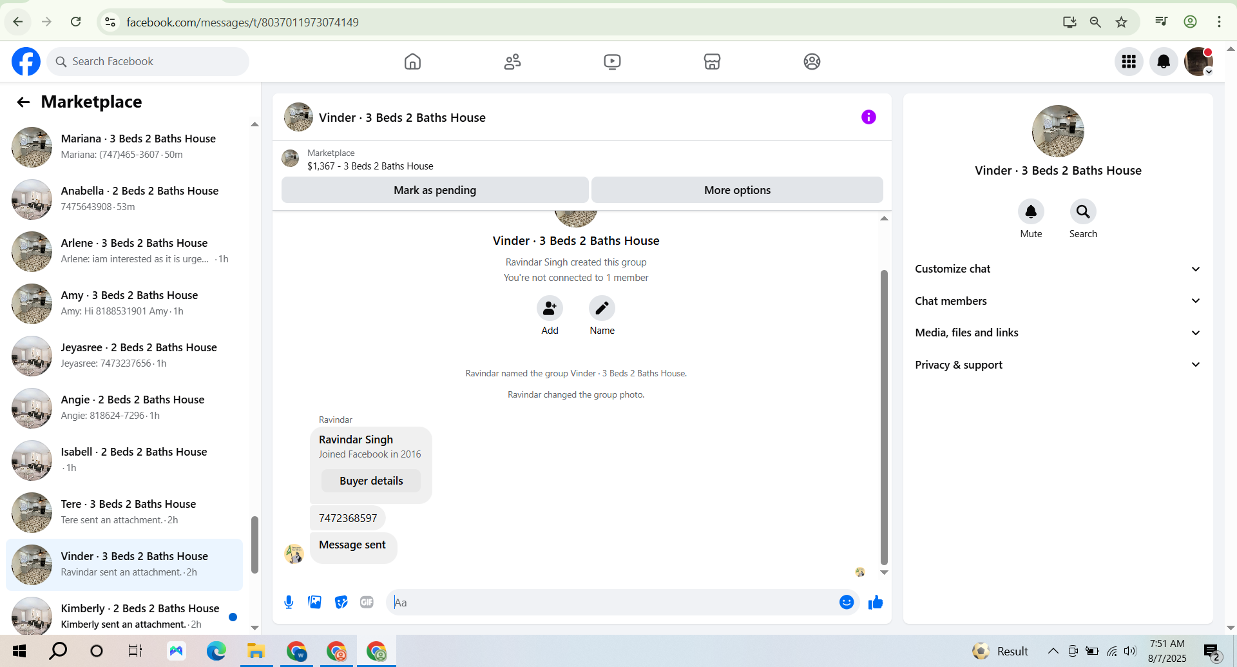Mute the Vinder conversation
The image size is (1237, 667).
1031,211
